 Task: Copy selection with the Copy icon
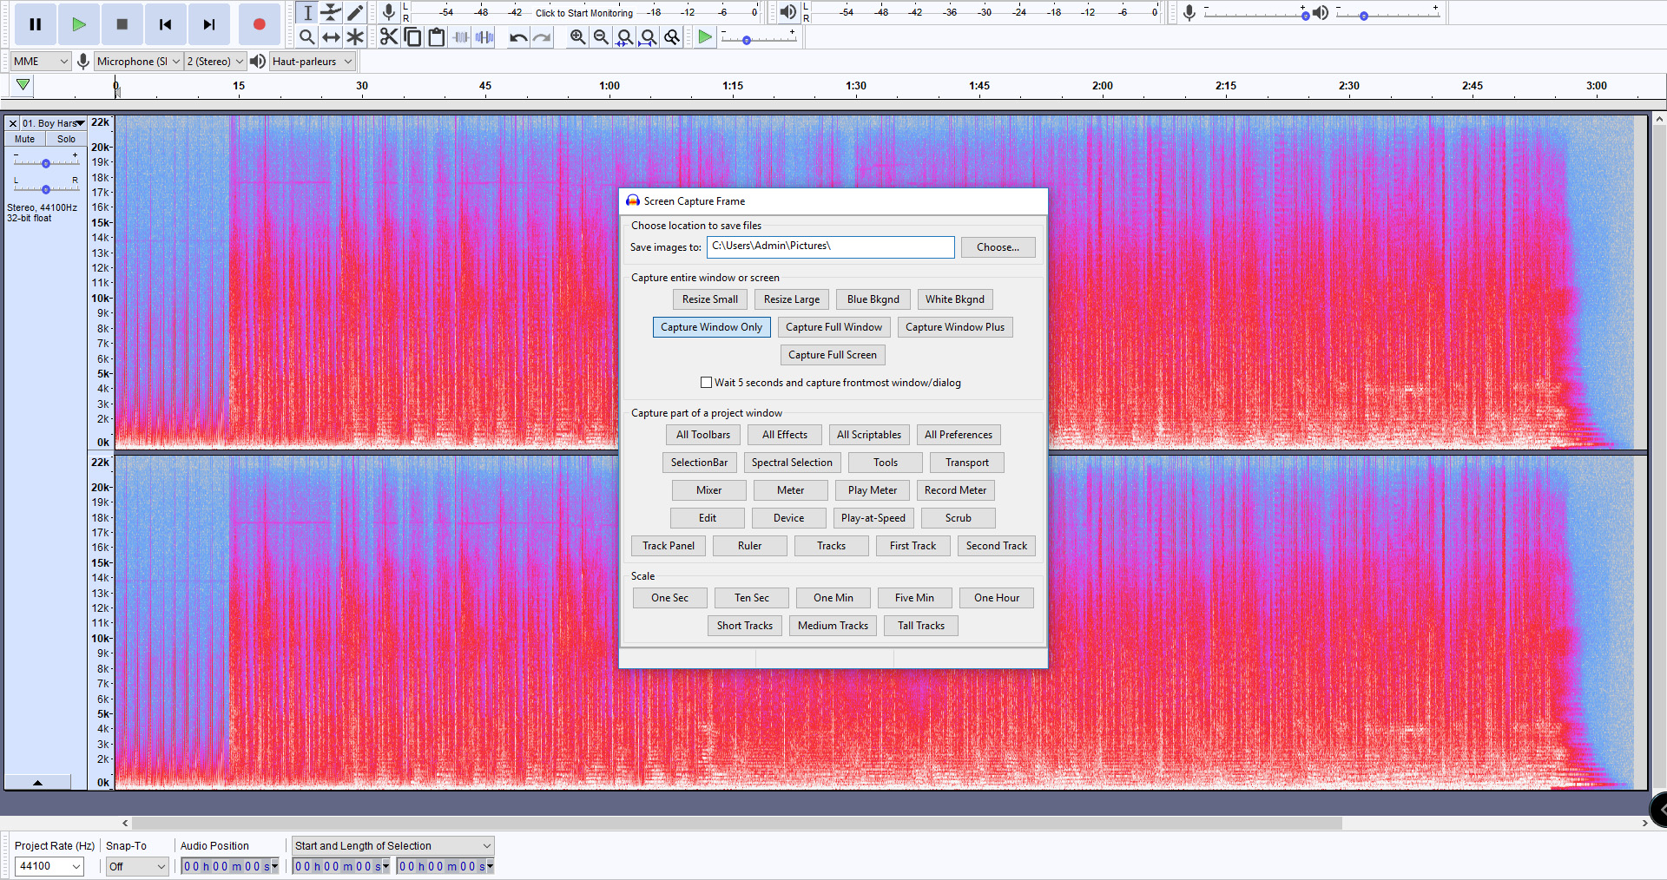(413, 36)
